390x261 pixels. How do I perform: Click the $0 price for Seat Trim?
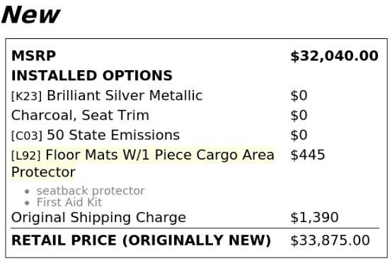(299, 116)
